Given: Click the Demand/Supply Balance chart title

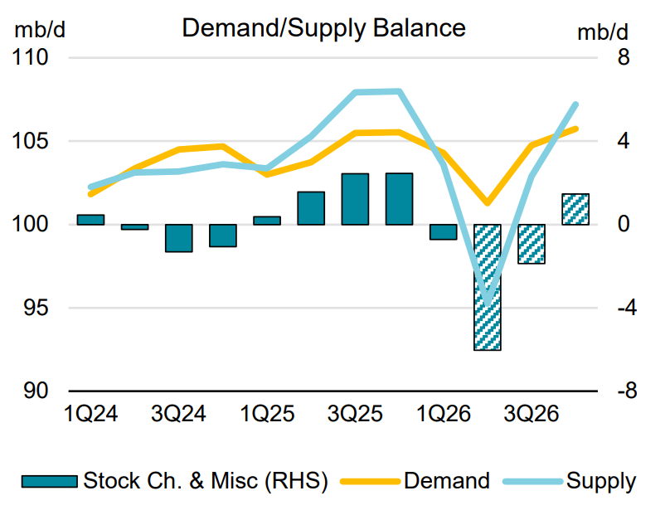Looking at the screenshot, I should pos(323,28).
